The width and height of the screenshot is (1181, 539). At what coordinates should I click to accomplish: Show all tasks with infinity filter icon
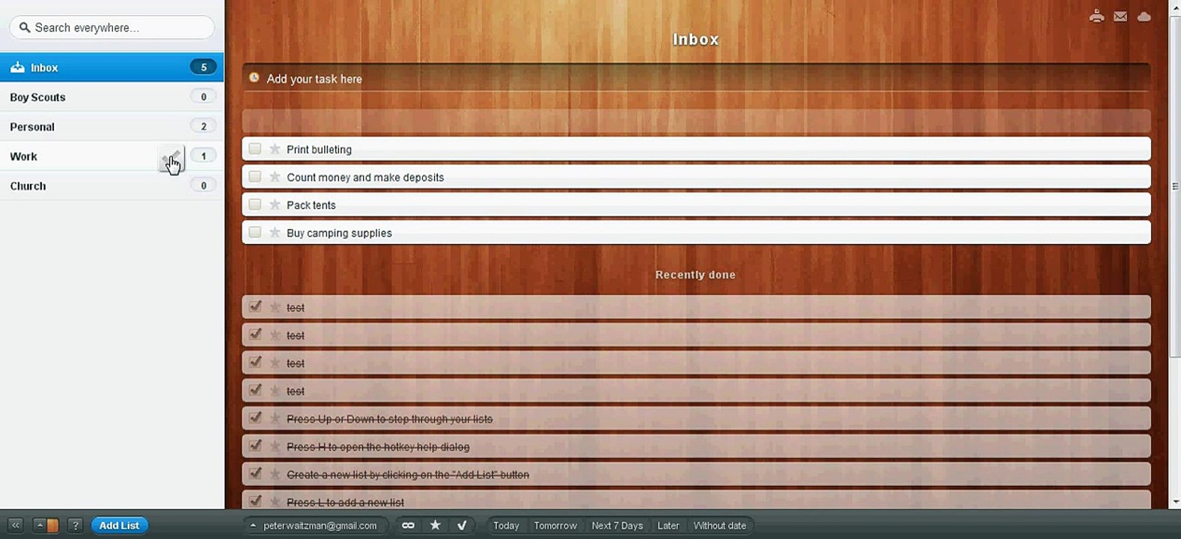click(408, 526)
